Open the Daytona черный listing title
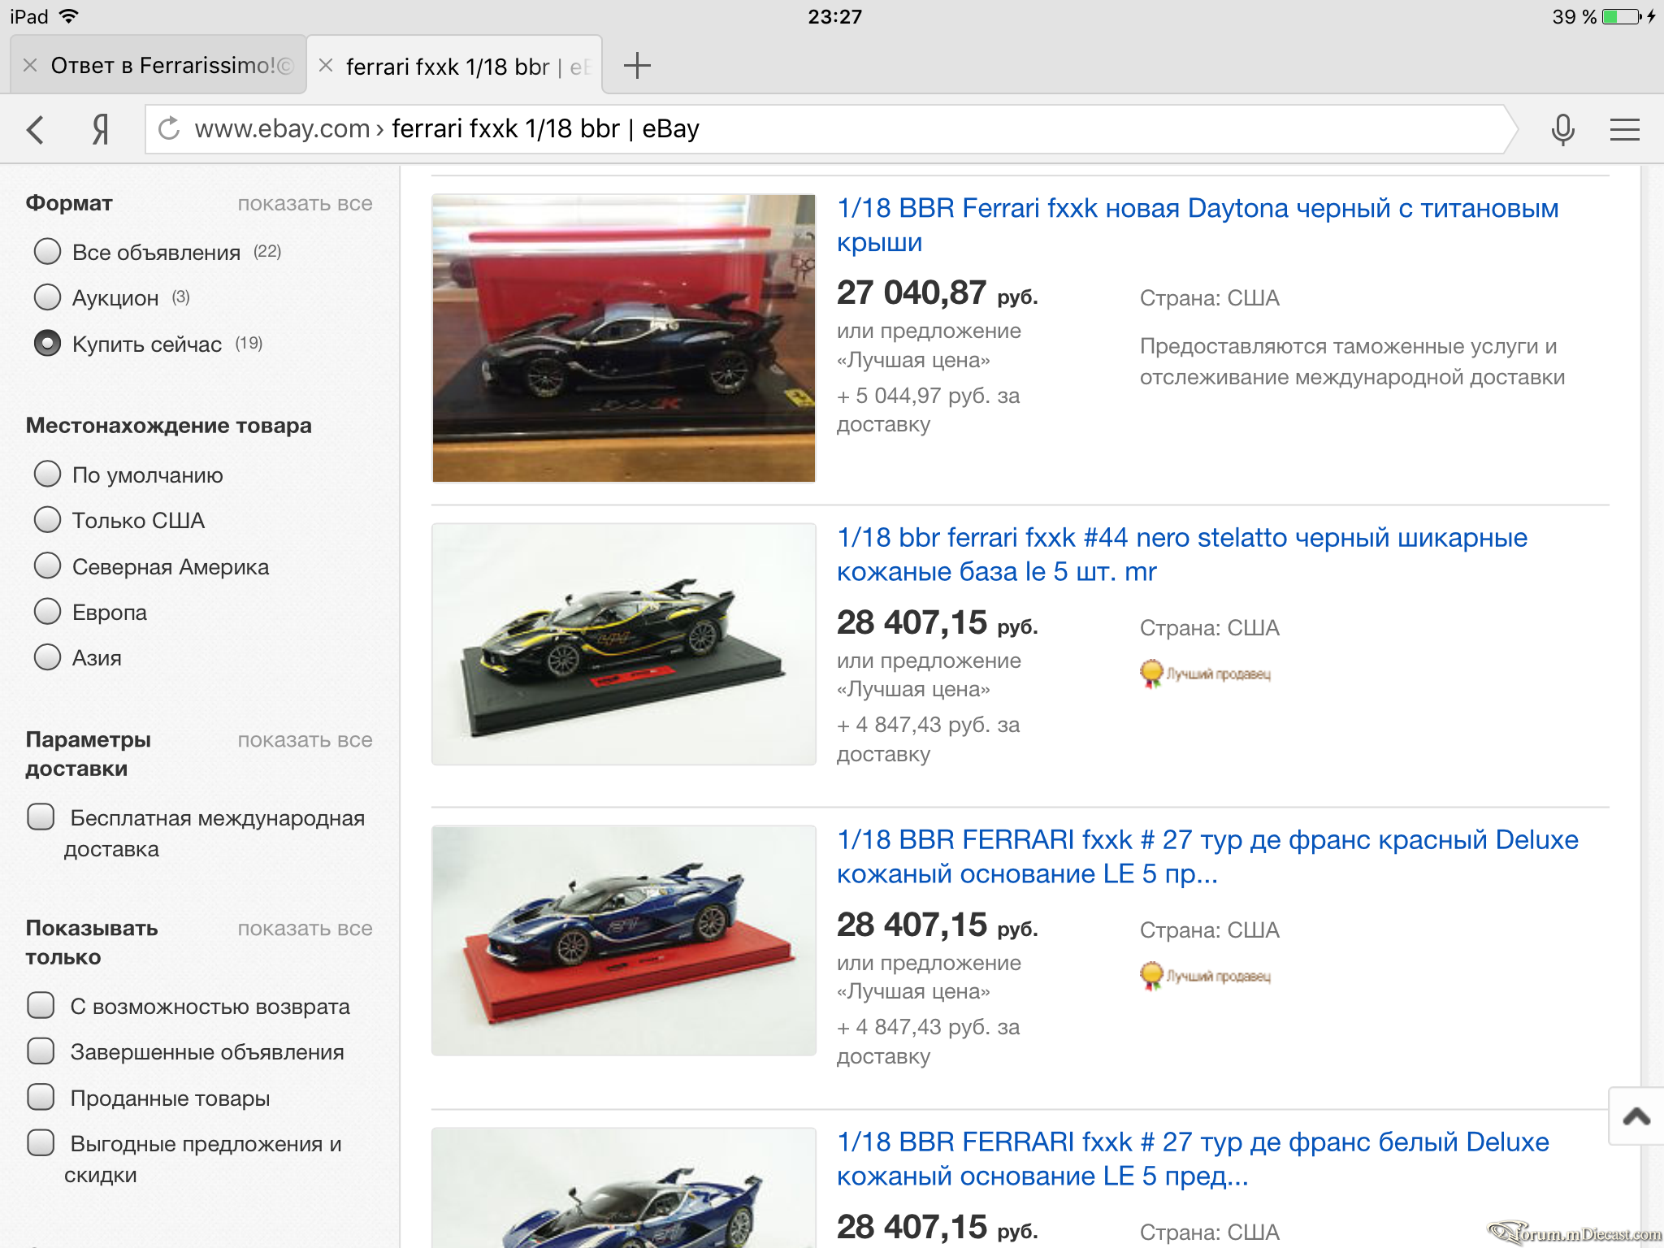This screenshot has height=1248, width=1664. click(1198, 225)
